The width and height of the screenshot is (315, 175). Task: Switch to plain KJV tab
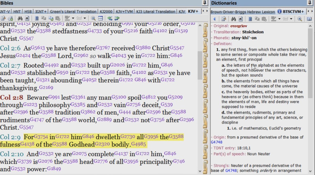pyautogui.click(x=182, y=12)
